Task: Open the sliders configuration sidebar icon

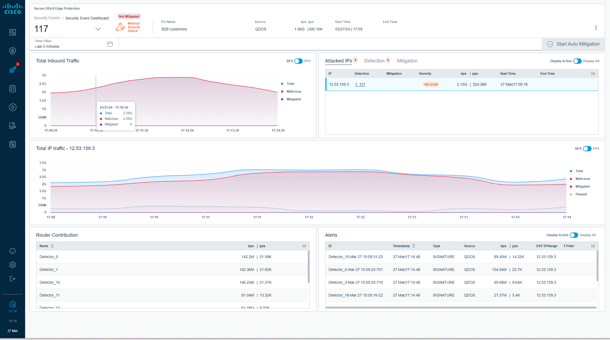Action: (13, 144)
